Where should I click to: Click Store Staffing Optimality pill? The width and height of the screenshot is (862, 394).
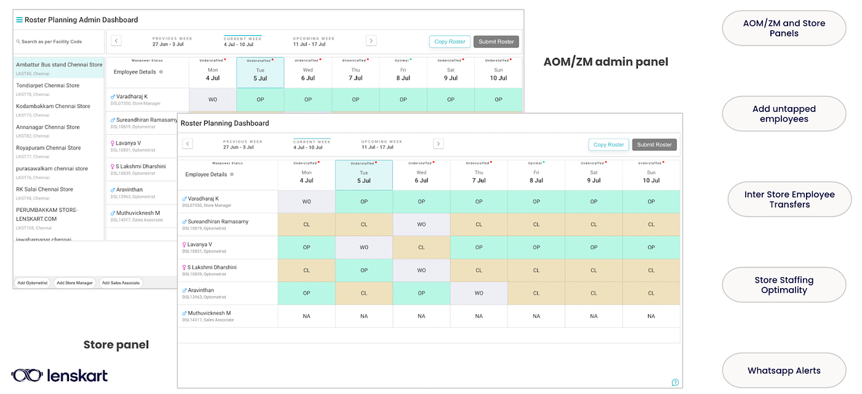point(784,285)
